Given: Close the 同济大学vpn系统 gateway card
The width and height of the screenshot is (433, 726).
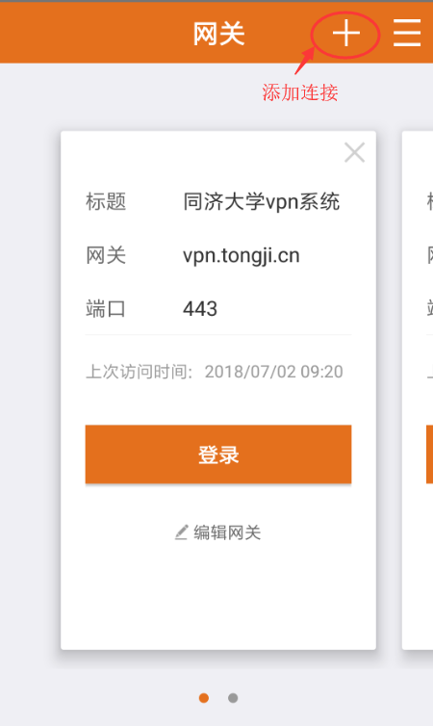Looking at the screenshot, I should (x=355, y=152).
